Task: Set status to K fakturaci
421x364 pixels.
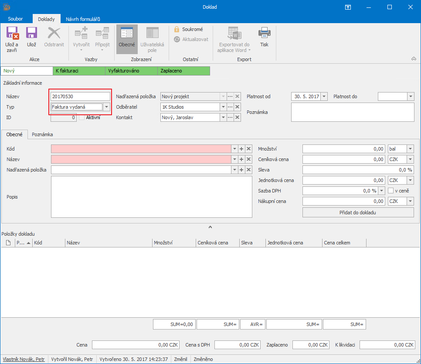Action: 79,71
